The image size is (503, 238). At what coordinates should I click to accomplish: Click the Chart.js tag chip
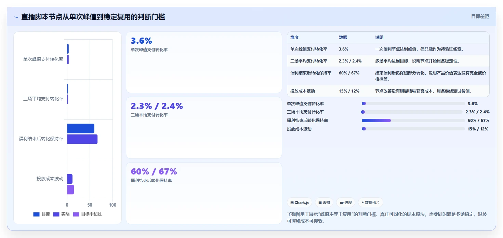(x=300, y=202)
